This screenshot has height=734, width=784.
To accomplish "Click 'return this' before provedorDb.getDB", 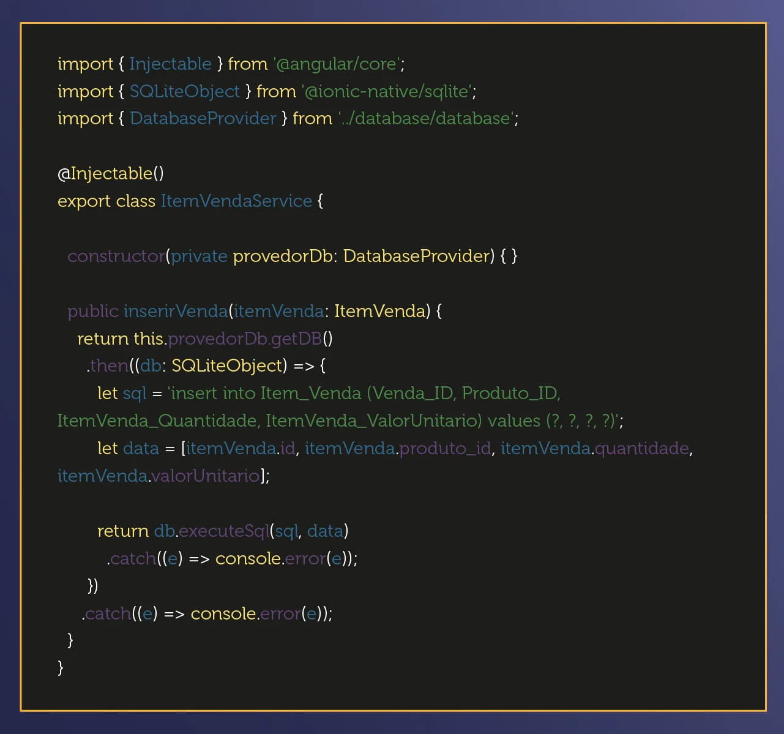I will coord(121,339).
